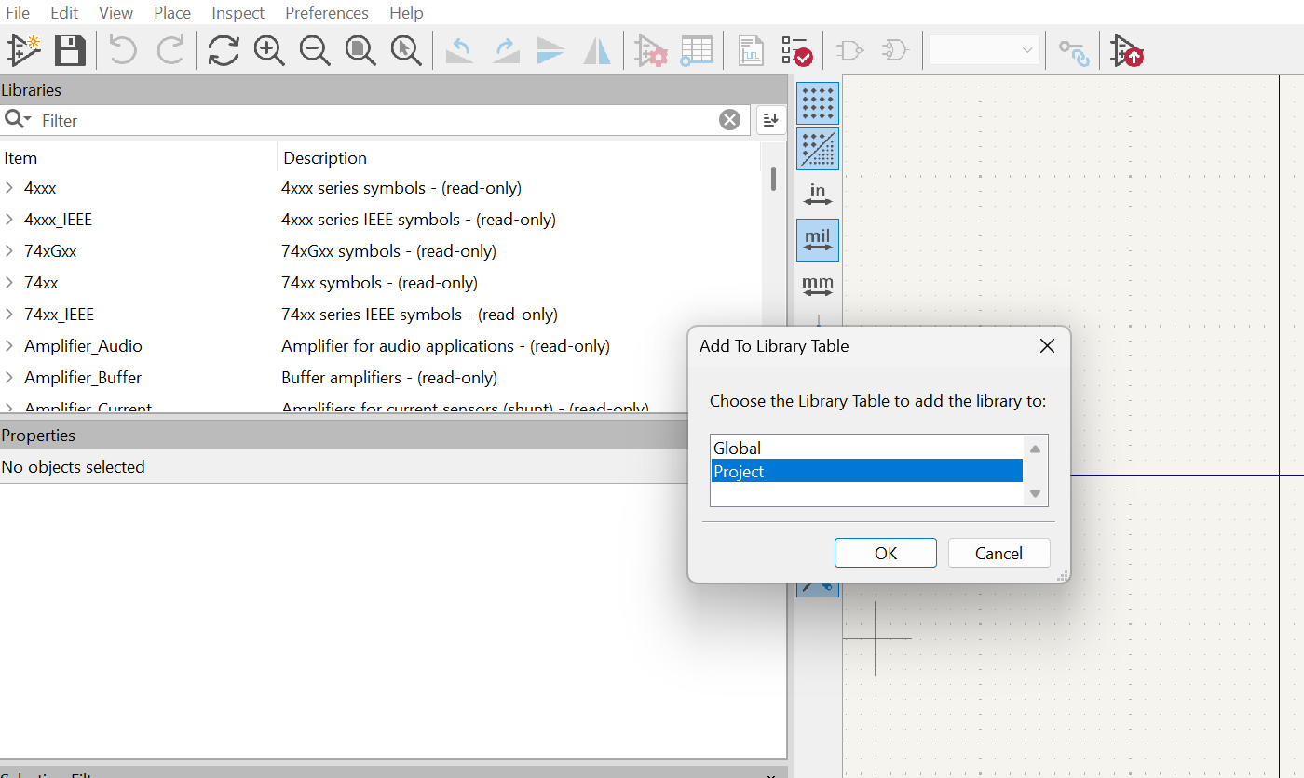Rotate item clockwise
Screen dimensions: 1304x778
click(506, 50)
